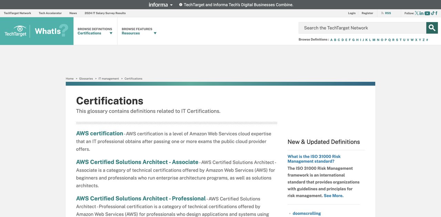Browse definitions starting with G
441x217 pixels.
pyautogui.click(x=353, y=40)
